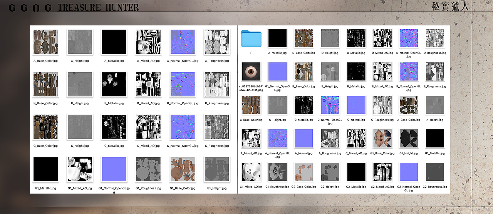Select B_Mixed_AO.jpg thumbnail in left window
Screen dimensions: 493x214
click(x=148, y=84)
